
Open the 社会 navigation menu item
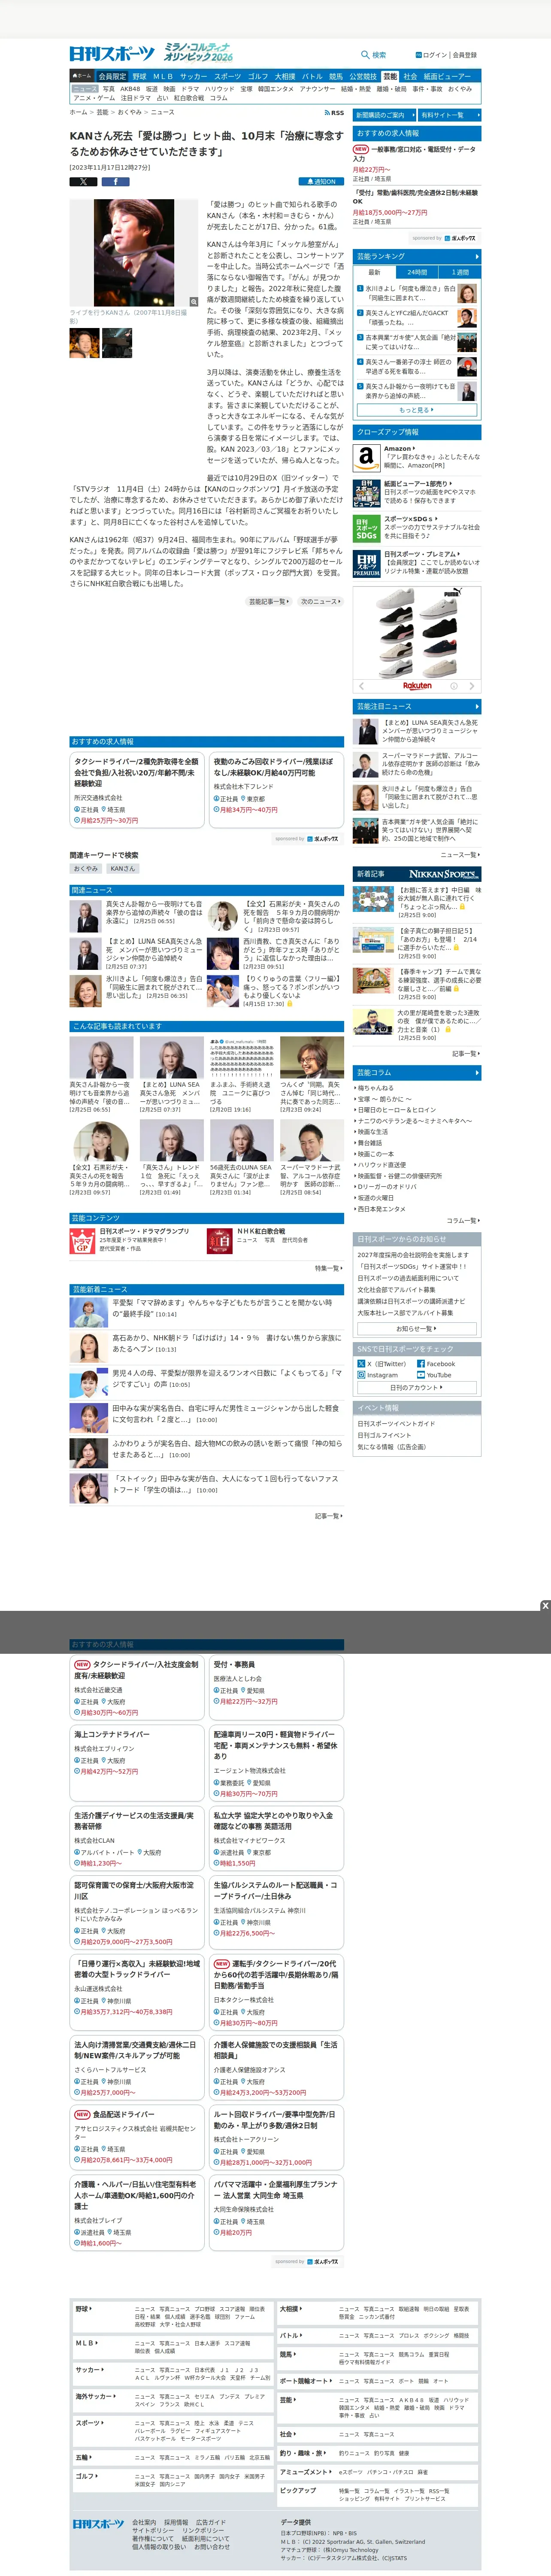point(410,76)
